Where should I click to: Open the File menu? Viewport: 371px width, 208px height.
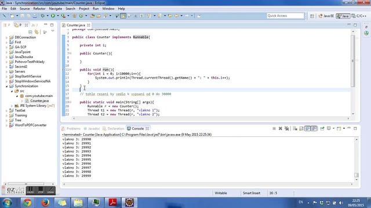(4, 9)
